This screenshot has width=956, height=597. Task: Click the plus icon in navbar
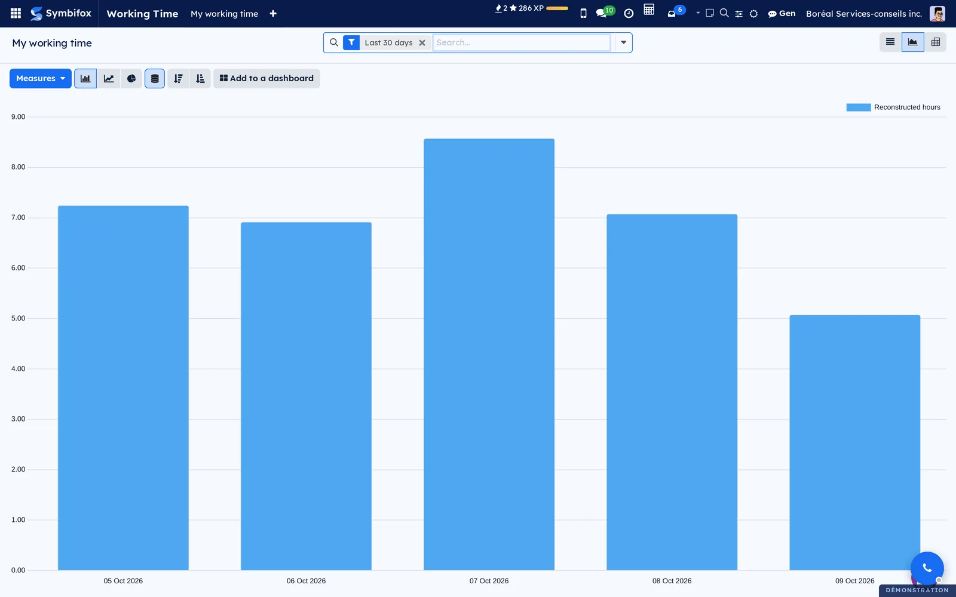tap(273, 14)
